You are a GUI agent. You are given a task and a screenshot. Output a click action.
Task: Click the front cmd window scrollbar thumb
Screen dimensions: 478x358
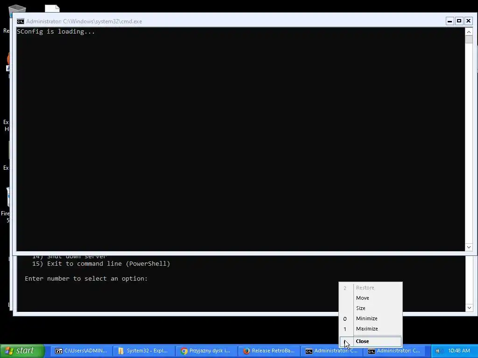coord(469,39)
